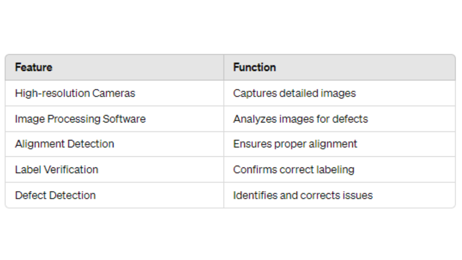Click the word Cameras in first row

(x=113, y=93)
